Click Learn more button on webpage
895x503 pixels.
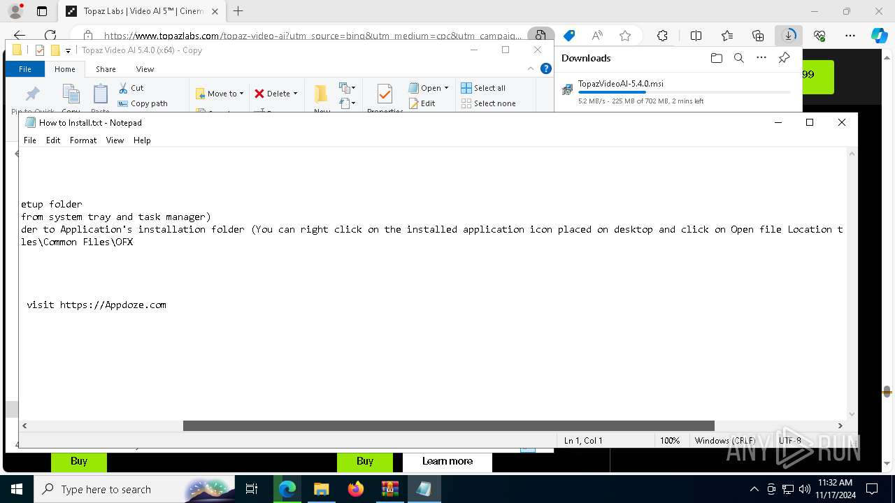(447, 461)
